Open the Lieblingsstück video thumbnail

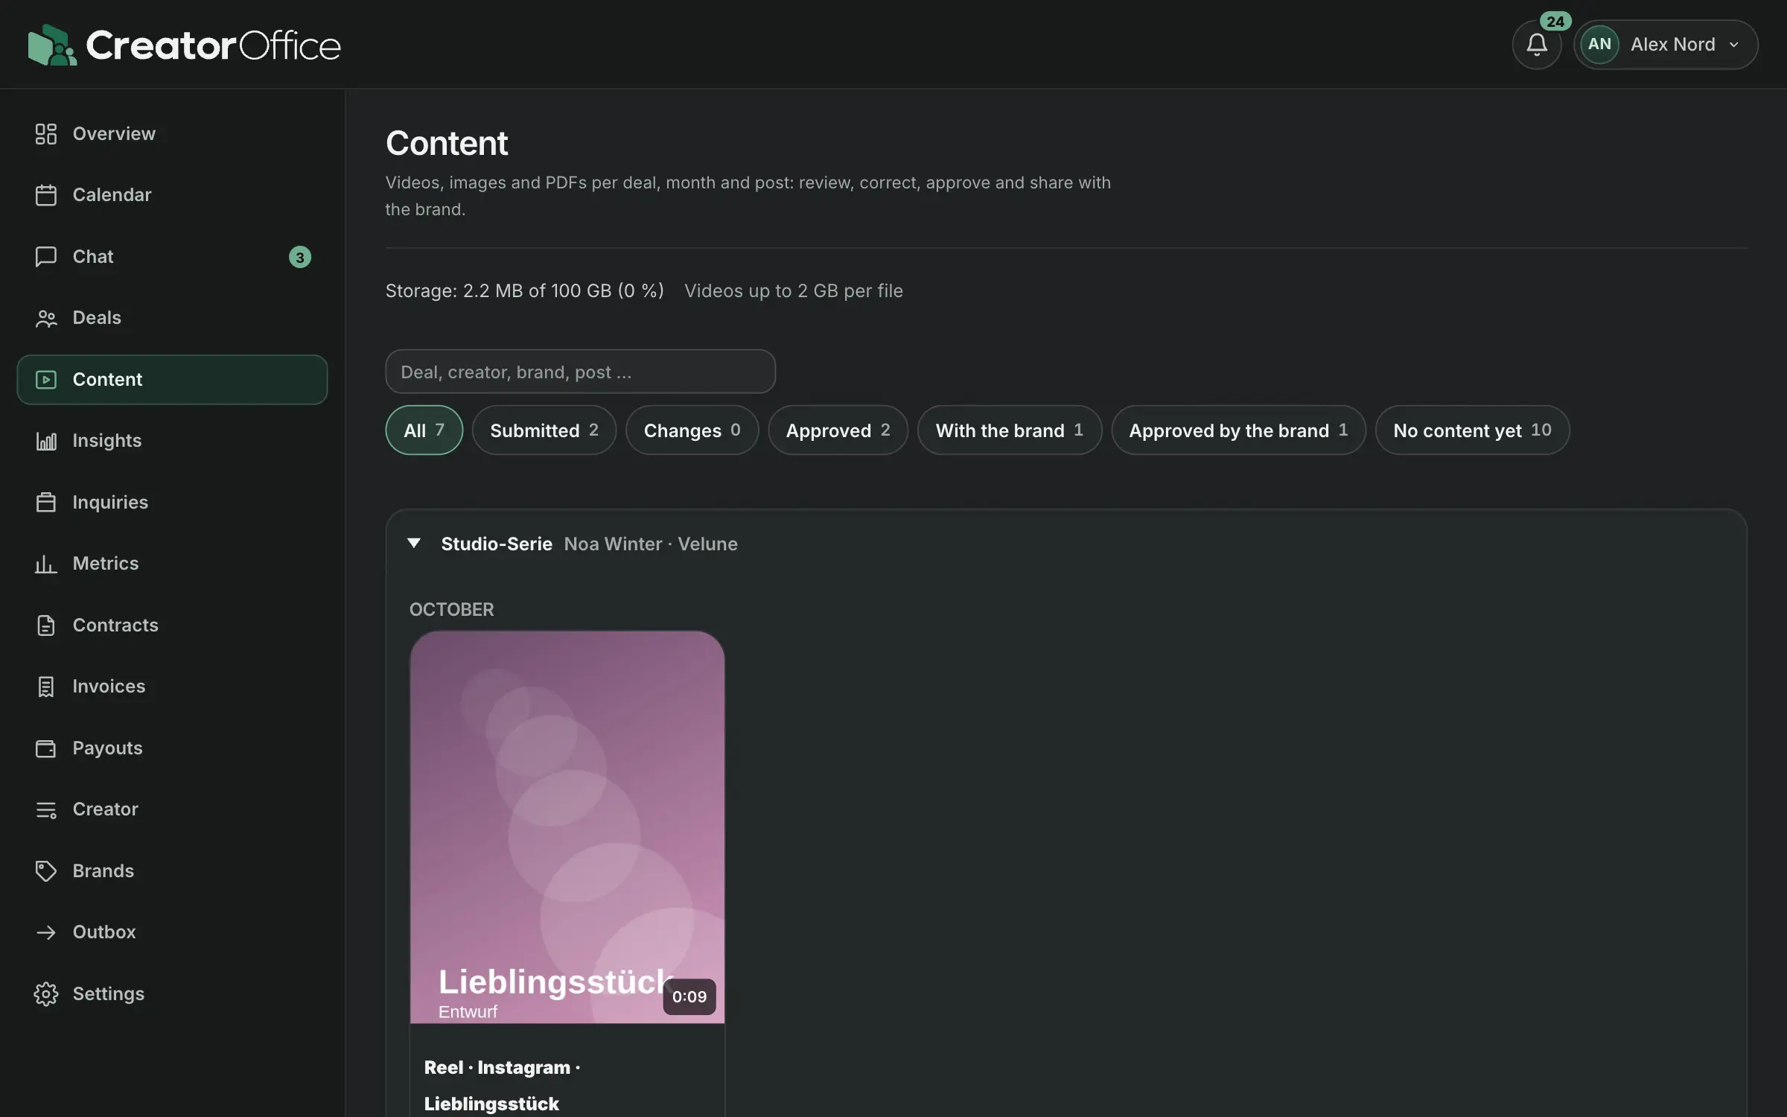567,827
